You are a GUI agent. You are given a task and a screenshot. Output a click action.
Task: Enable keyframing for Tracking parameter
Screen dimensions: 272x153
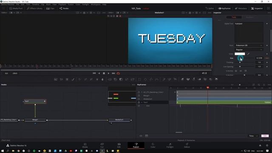pyautogui.click(x=267, y=62)
